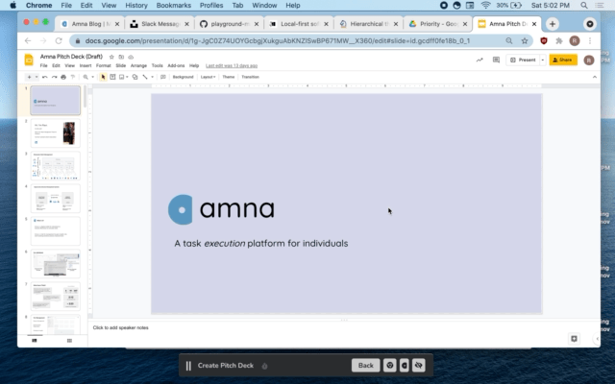The width and height of the screenshot is (615, 384).
Task: Select slide 2 thumbnail with photo
Action: [56, 133]
